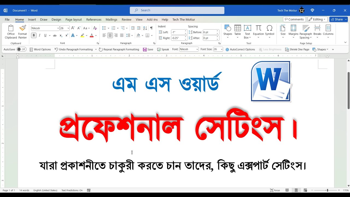Apply red font color
Viewport: 350px width, 197px height.
92,35
